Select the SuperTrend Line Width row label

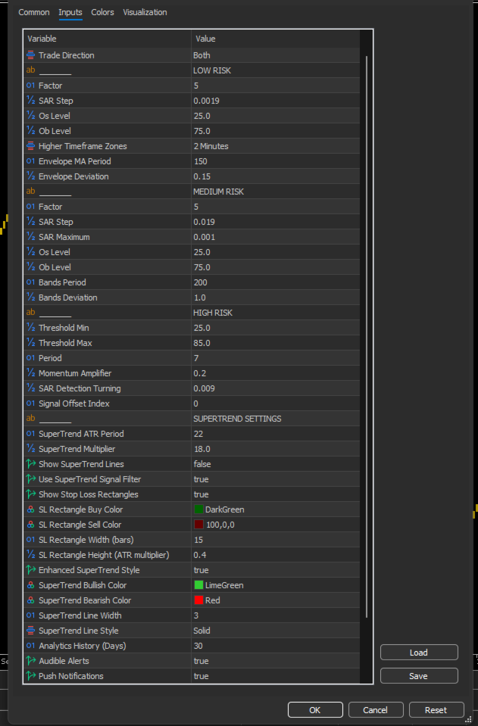pyautogui.click(x=80, y=615)
